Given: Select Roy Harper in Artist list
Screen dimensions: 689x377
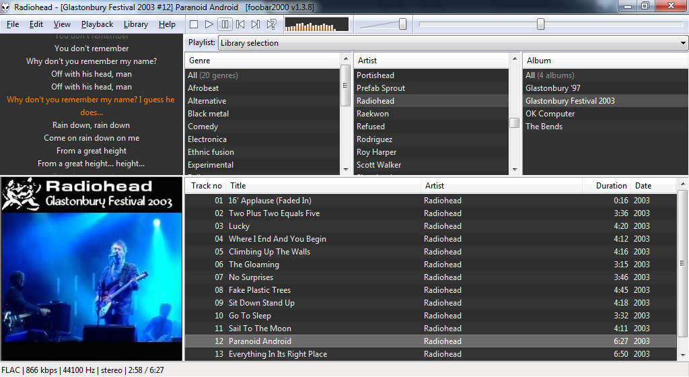Looking at the screenshot, I should pos(431,152).
